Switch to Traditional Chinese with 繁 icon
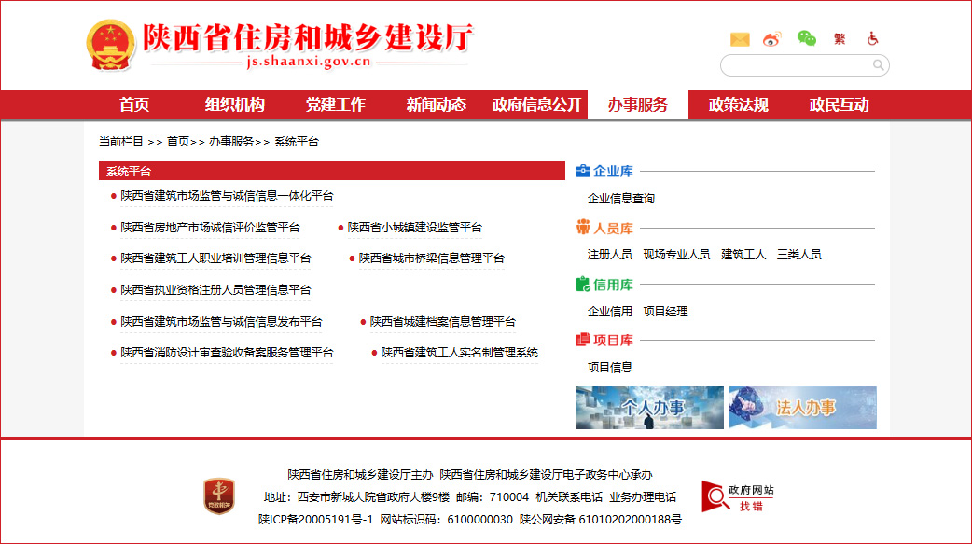 click(840, 39)
